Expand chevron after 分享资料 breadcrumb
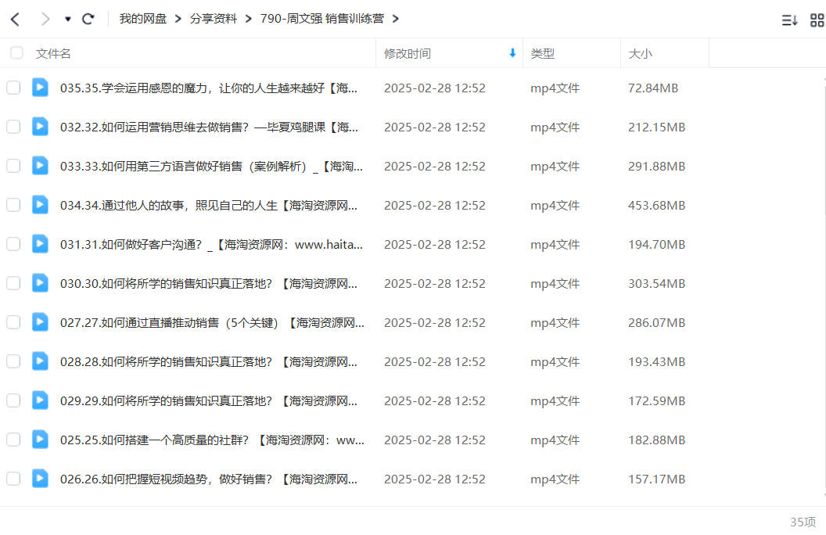Image resolution: width=826 pixels, height=535 pixels. pos(248,19)
